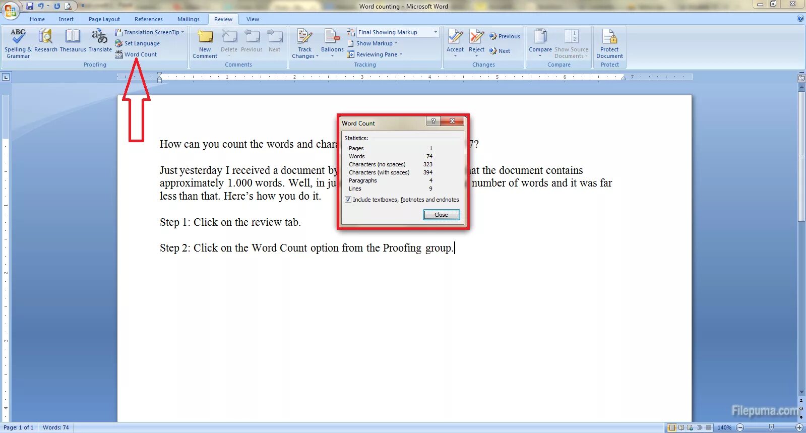Open the round Office button menu
The width and height of the screenshot is (806, 433).
(x=11, y=10)
